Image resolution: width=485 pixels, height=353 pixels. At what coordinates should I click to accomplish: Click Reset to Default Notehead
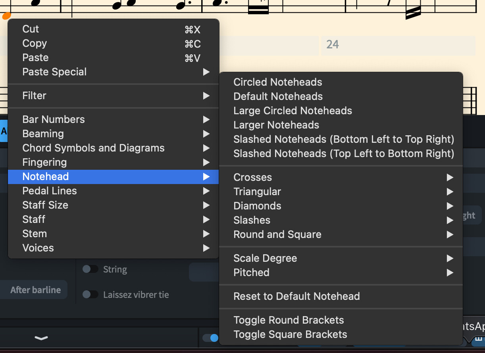[x=296, y=296]
